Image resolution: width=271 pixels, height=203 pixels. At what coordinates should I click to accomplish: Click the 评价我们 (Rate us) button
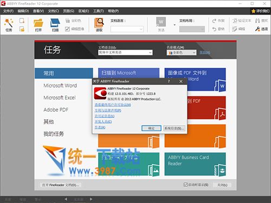point(260,11)
